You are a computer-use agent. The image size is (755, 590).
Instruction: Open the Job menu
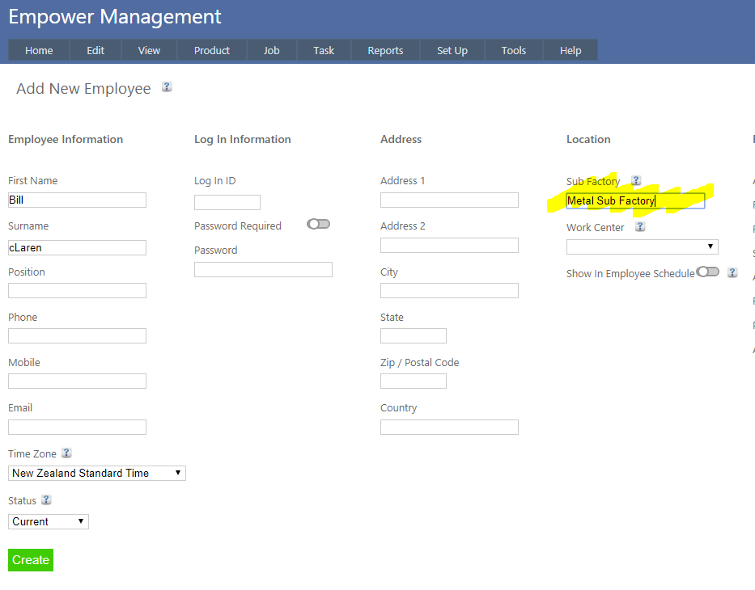click(x=271, y=50)
